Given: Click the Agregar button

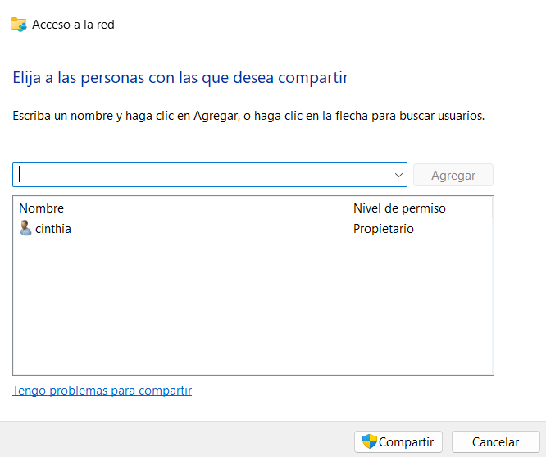Looking at the screenshot, I should point(453,175).
